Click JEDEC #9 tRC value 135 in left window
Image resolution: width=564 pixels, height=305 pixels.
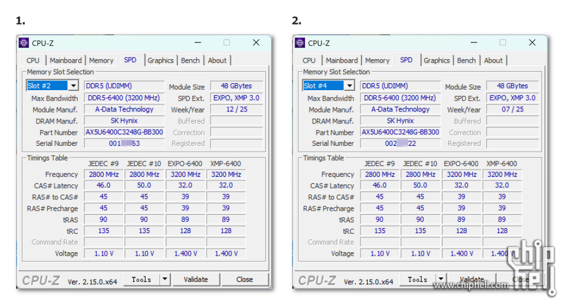pyautogui.click(x=104, y=231)
